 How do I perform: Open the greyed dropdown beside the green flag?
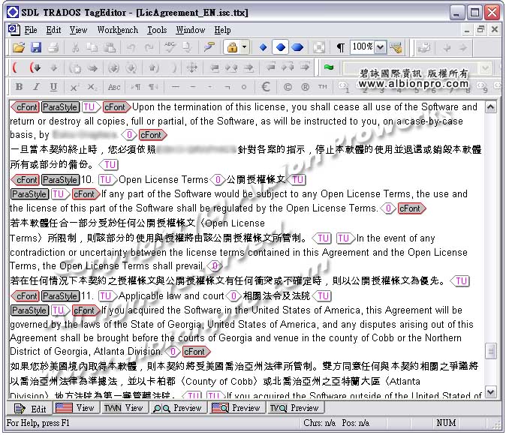coord(485,67)
